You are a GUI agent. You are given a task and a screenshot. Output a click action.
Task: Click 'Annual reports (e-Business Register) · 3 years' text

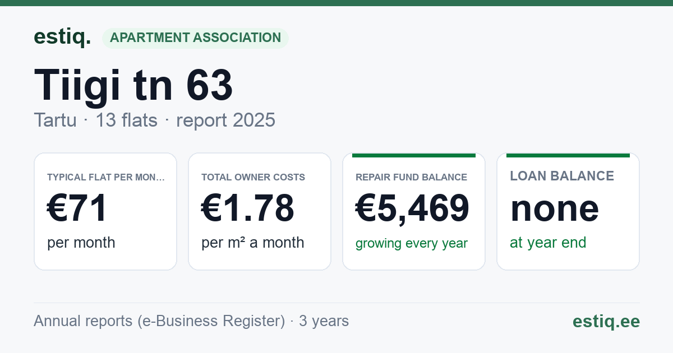coord(191,321)
